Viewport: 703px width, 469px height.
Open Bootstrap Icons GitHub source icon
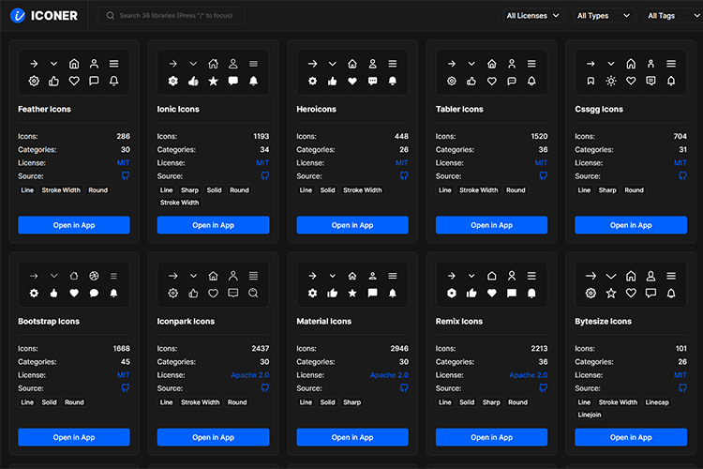click(x=126, y=388)
